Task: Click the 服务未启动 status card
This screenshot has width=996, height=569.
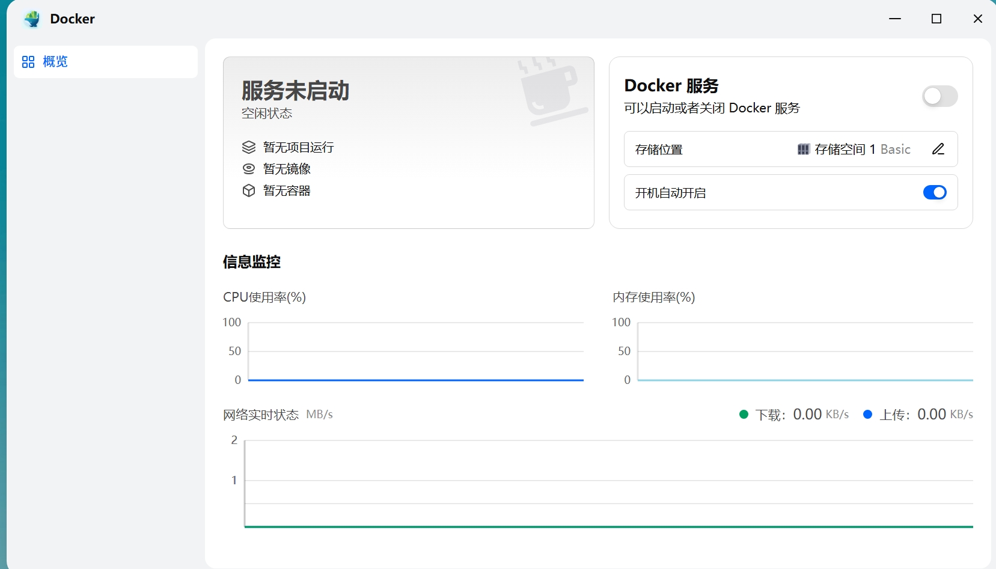Action: 408,142
